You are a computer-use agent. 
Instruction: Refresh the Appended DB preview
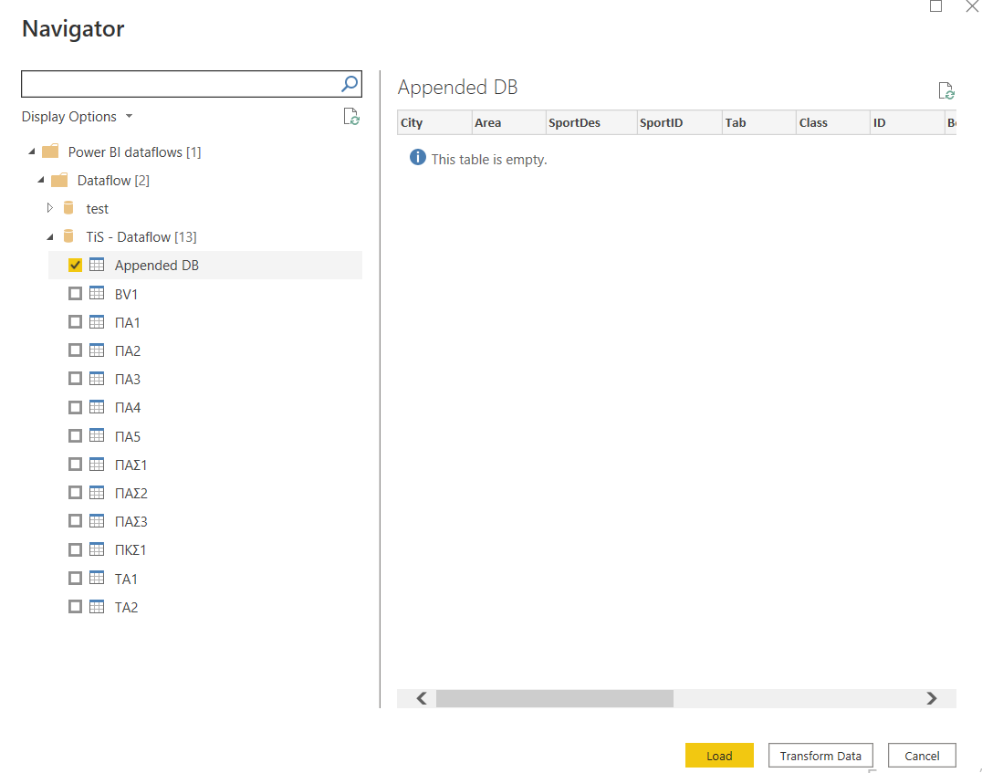946,91
